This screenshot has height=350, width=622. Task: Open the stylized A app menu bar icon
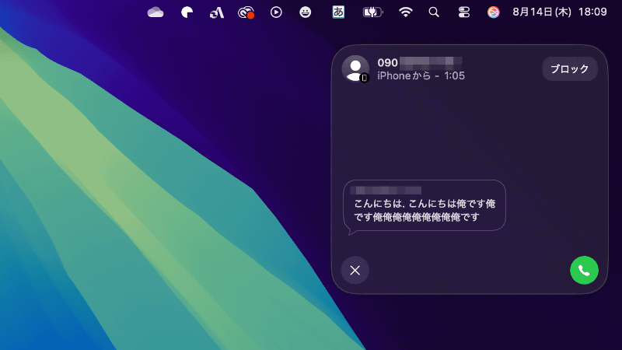[x=217, y=12]
